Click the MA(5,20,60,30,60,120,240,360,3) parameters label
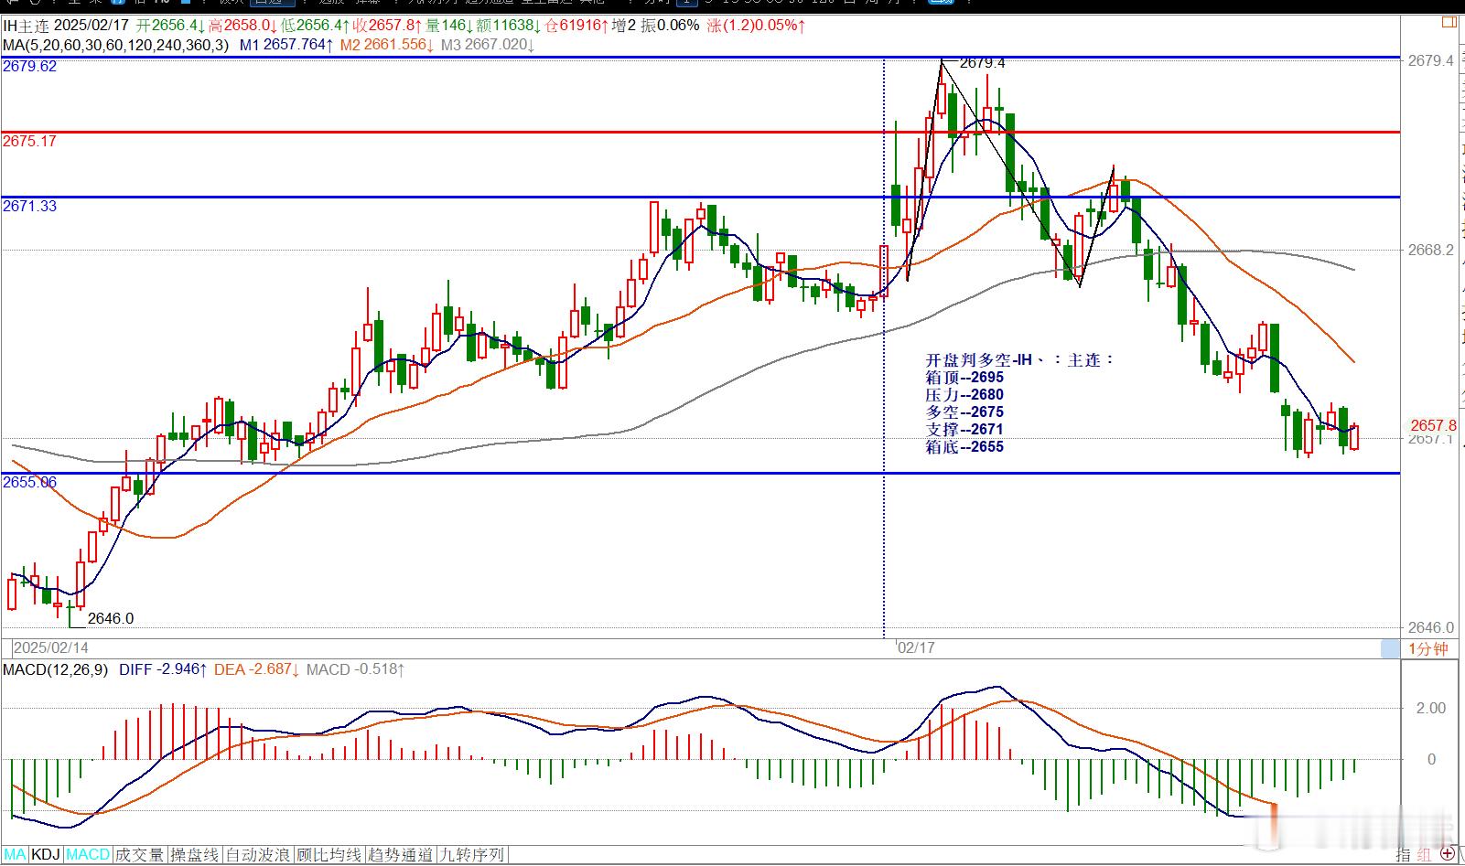The image size is (1465, 866). point(115,44)
